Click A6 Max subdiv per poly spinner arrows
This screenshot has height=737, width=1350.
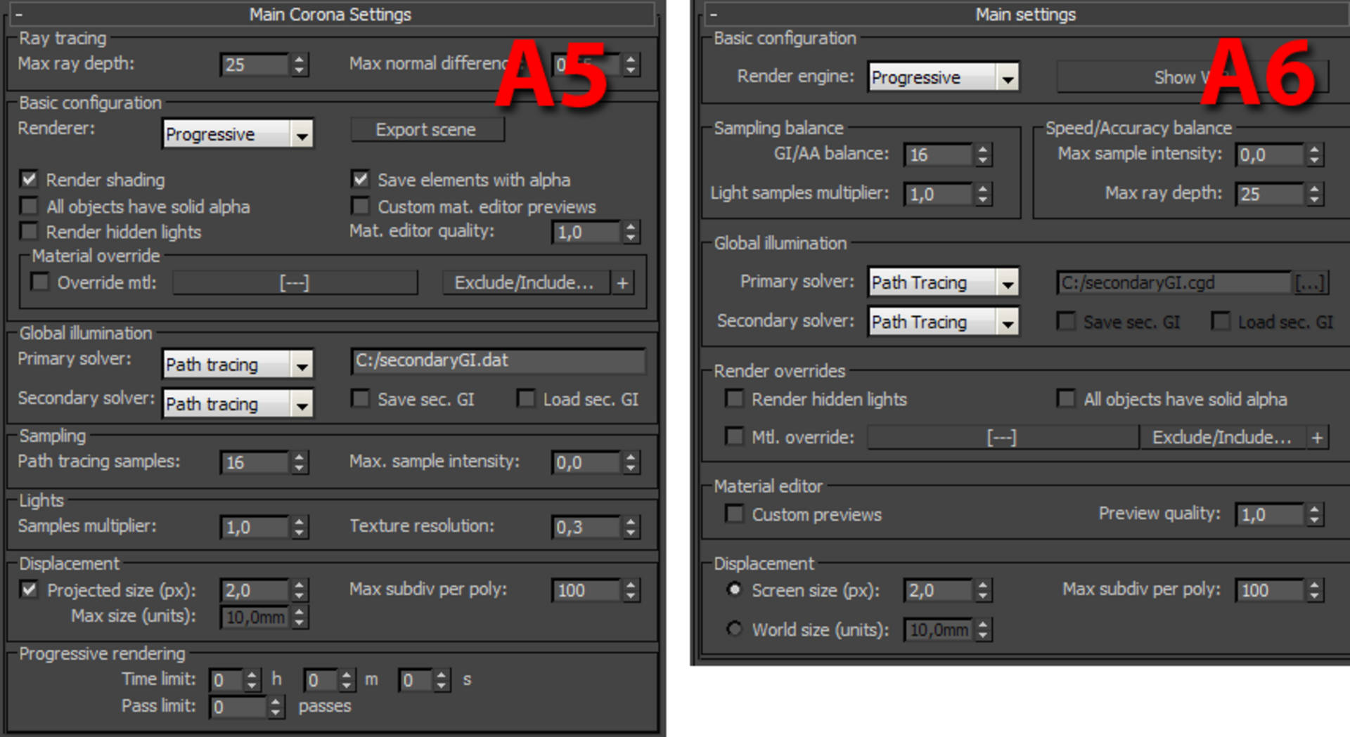tap(1314, 590)
